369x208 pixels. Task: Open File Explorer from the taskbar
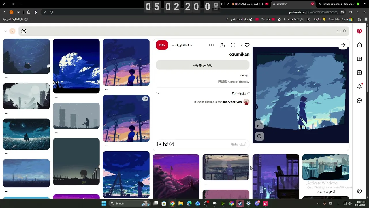[180, 203]
